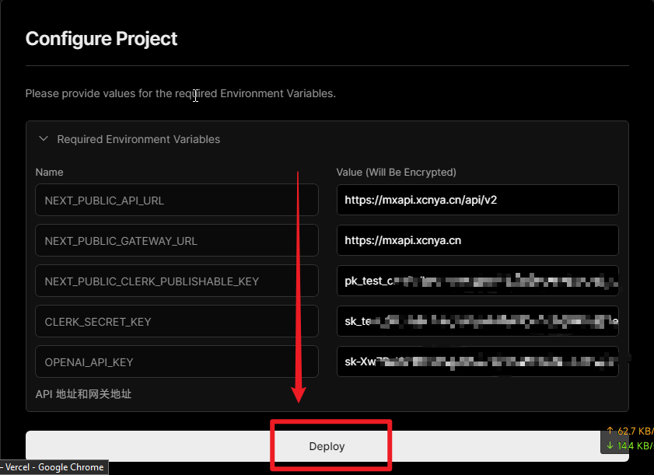Click the download speed 14.4 KB indicator

[630, 445]
